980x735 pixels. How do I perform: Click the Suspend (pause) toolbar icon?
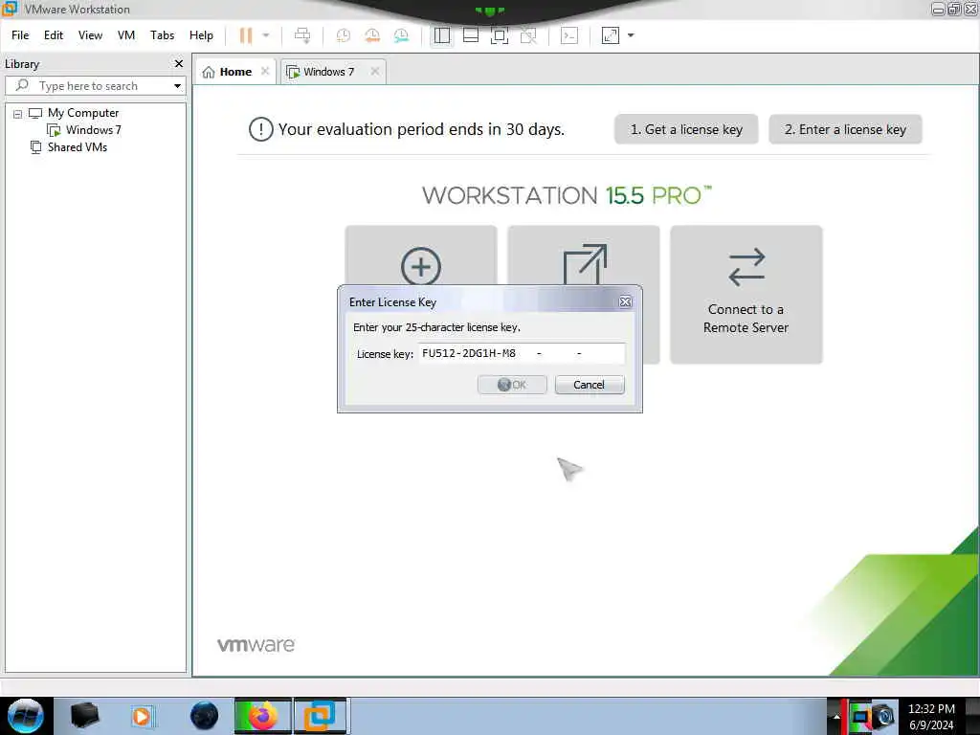click(246, 35)
